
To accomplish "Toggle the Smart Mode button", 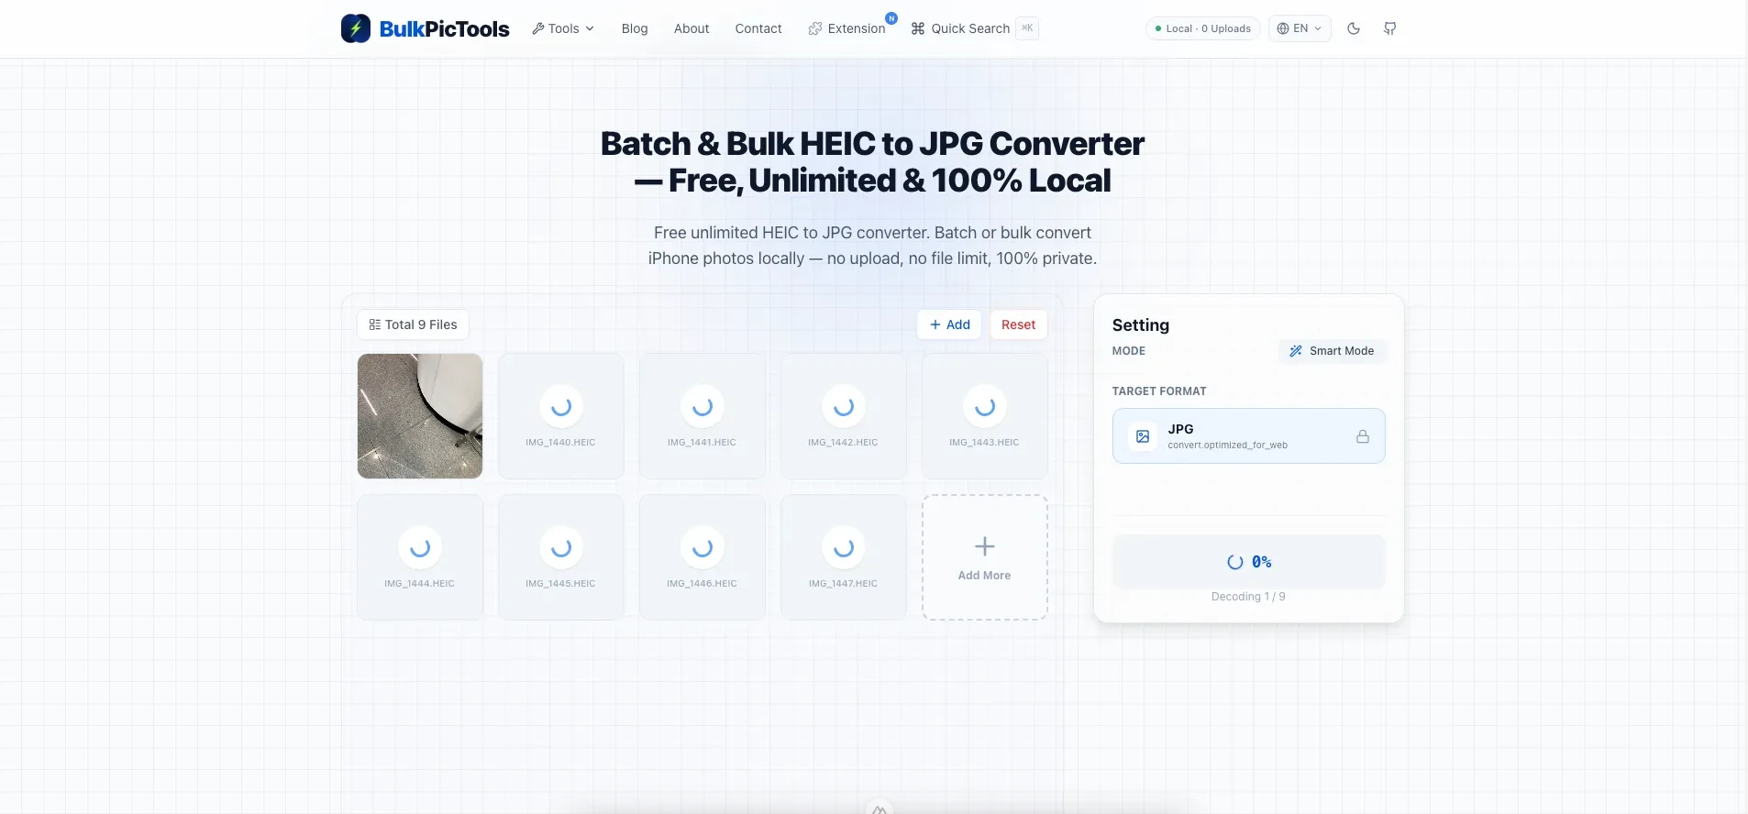I will (x=1332, y=351).
